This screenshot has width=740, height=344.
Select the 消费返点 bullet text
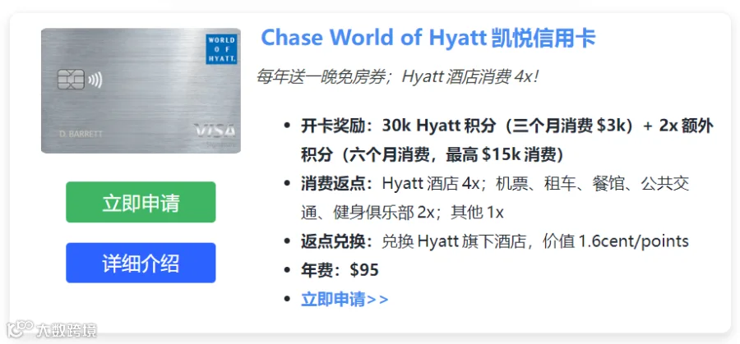[x=495, y=198]
